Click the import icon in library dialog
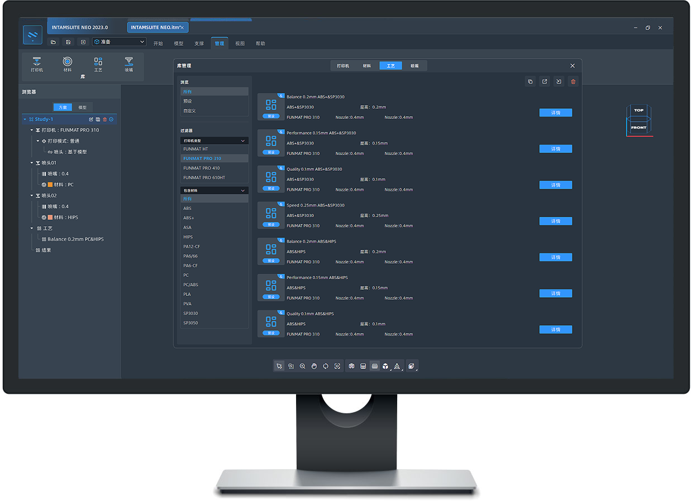The image size is (691, 501). (559, 82)
